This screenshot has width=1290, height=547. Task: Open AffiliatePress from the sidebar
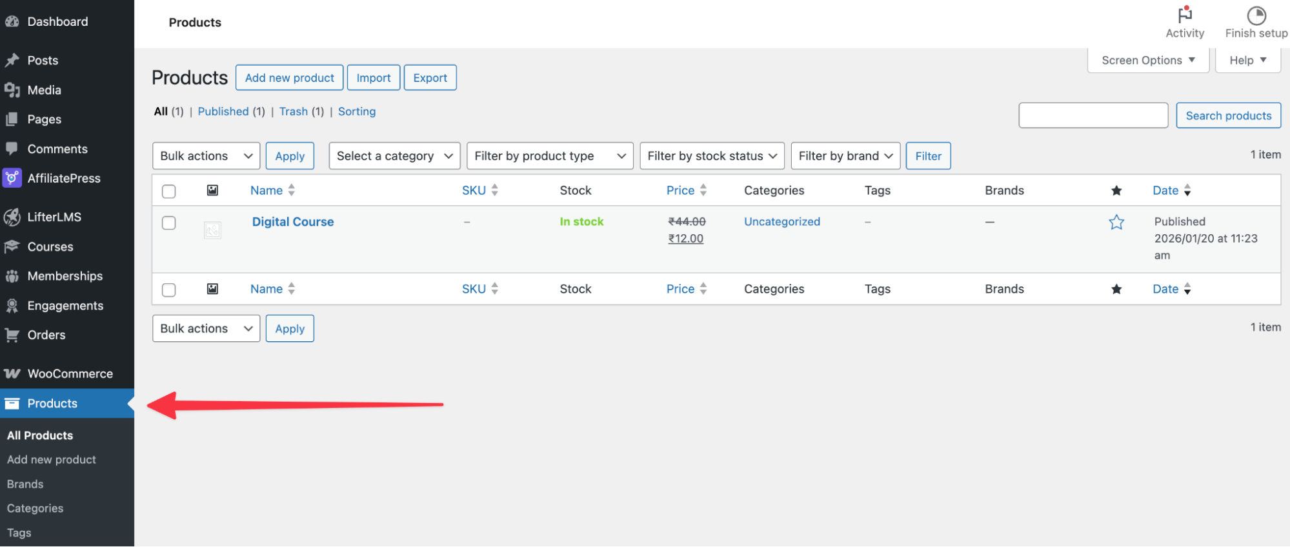tap(63, 179)
